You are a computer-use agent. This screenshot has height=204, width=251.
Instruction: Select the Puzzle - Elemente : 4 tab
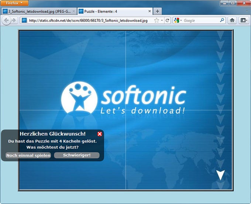(115, 11)
